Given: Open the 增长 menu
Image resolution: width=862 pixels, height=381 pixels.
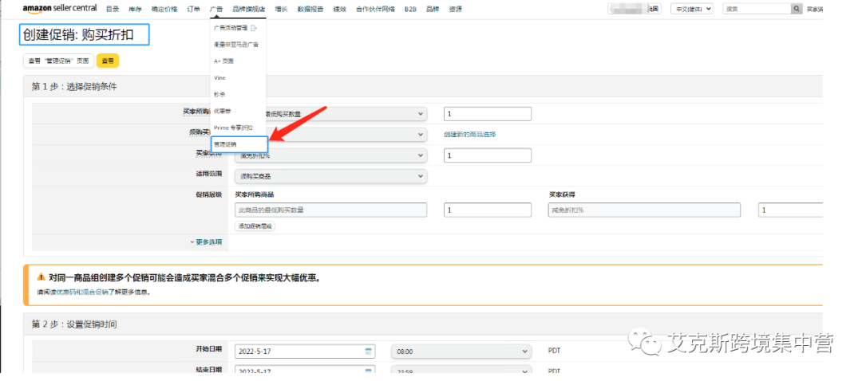Looking at the screenshot, I should [281, 9].
